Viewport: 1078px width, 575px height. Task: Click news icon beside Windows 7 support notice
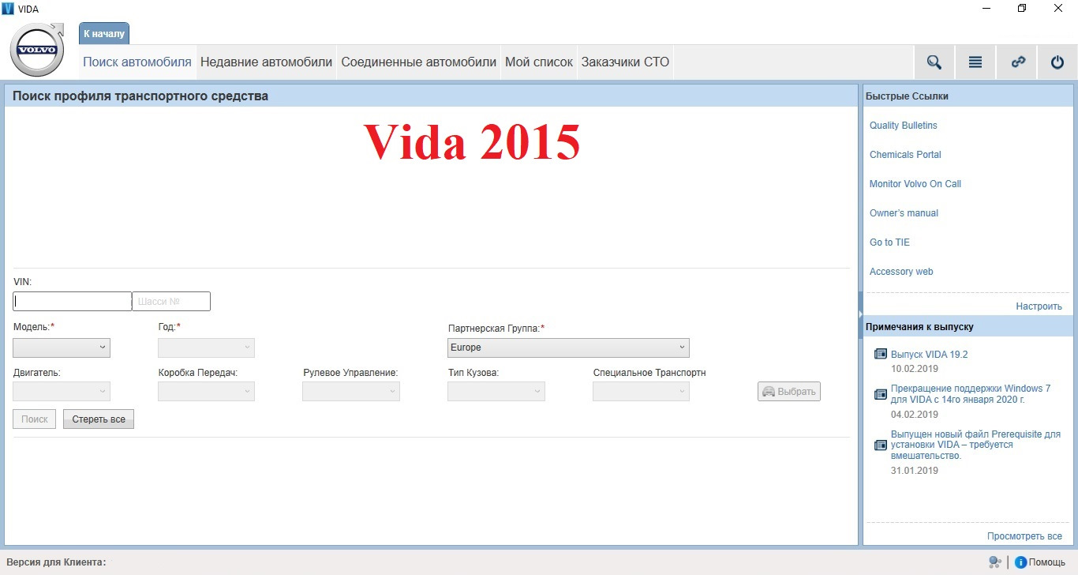click(x=881, y=394)
